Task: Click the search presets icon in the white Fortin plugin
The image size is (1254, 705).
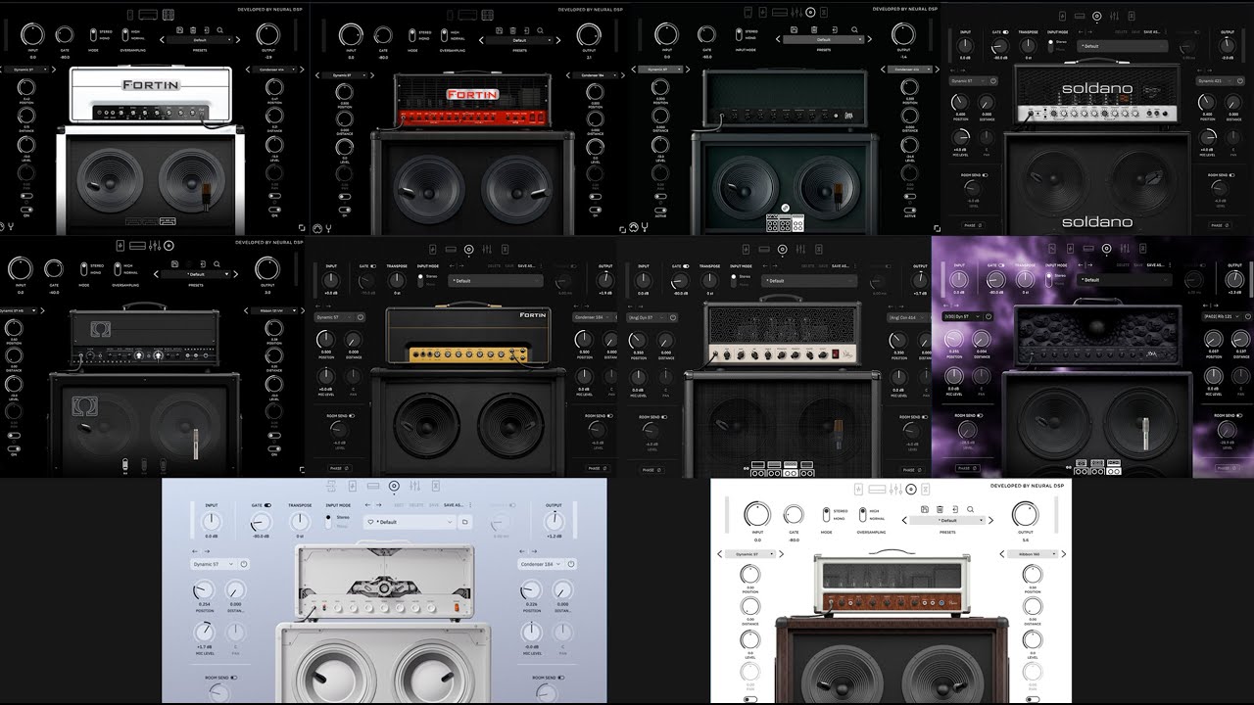Action: [x=219, y=30]
